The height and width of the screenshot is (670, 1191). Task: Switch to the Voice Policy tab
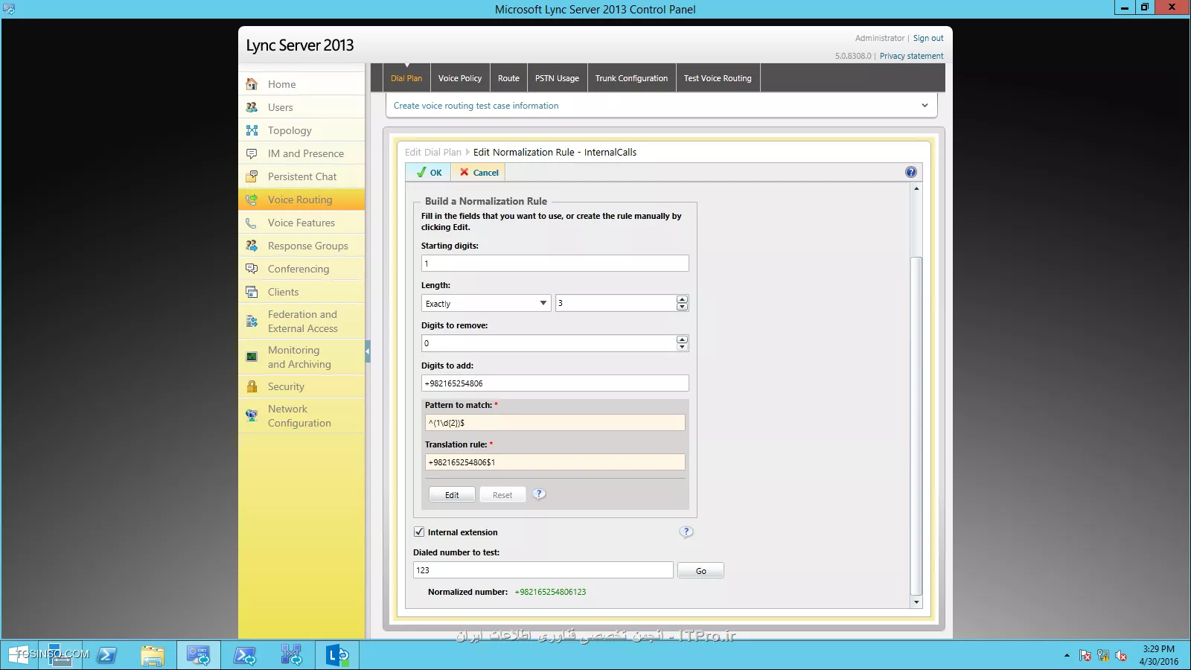click(x=460, y=78)
